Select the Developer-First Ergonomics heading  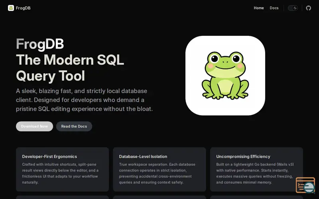pos(49,156)
